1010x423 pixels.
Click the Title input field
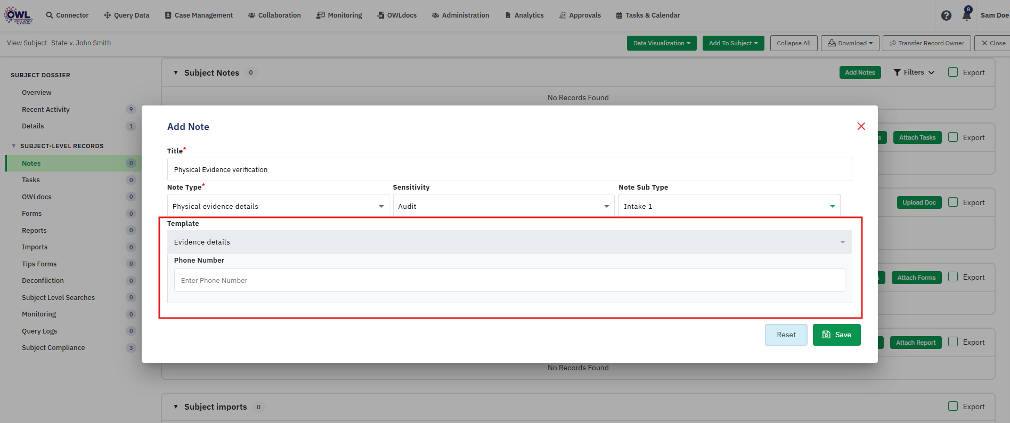(x=509, y=169)
